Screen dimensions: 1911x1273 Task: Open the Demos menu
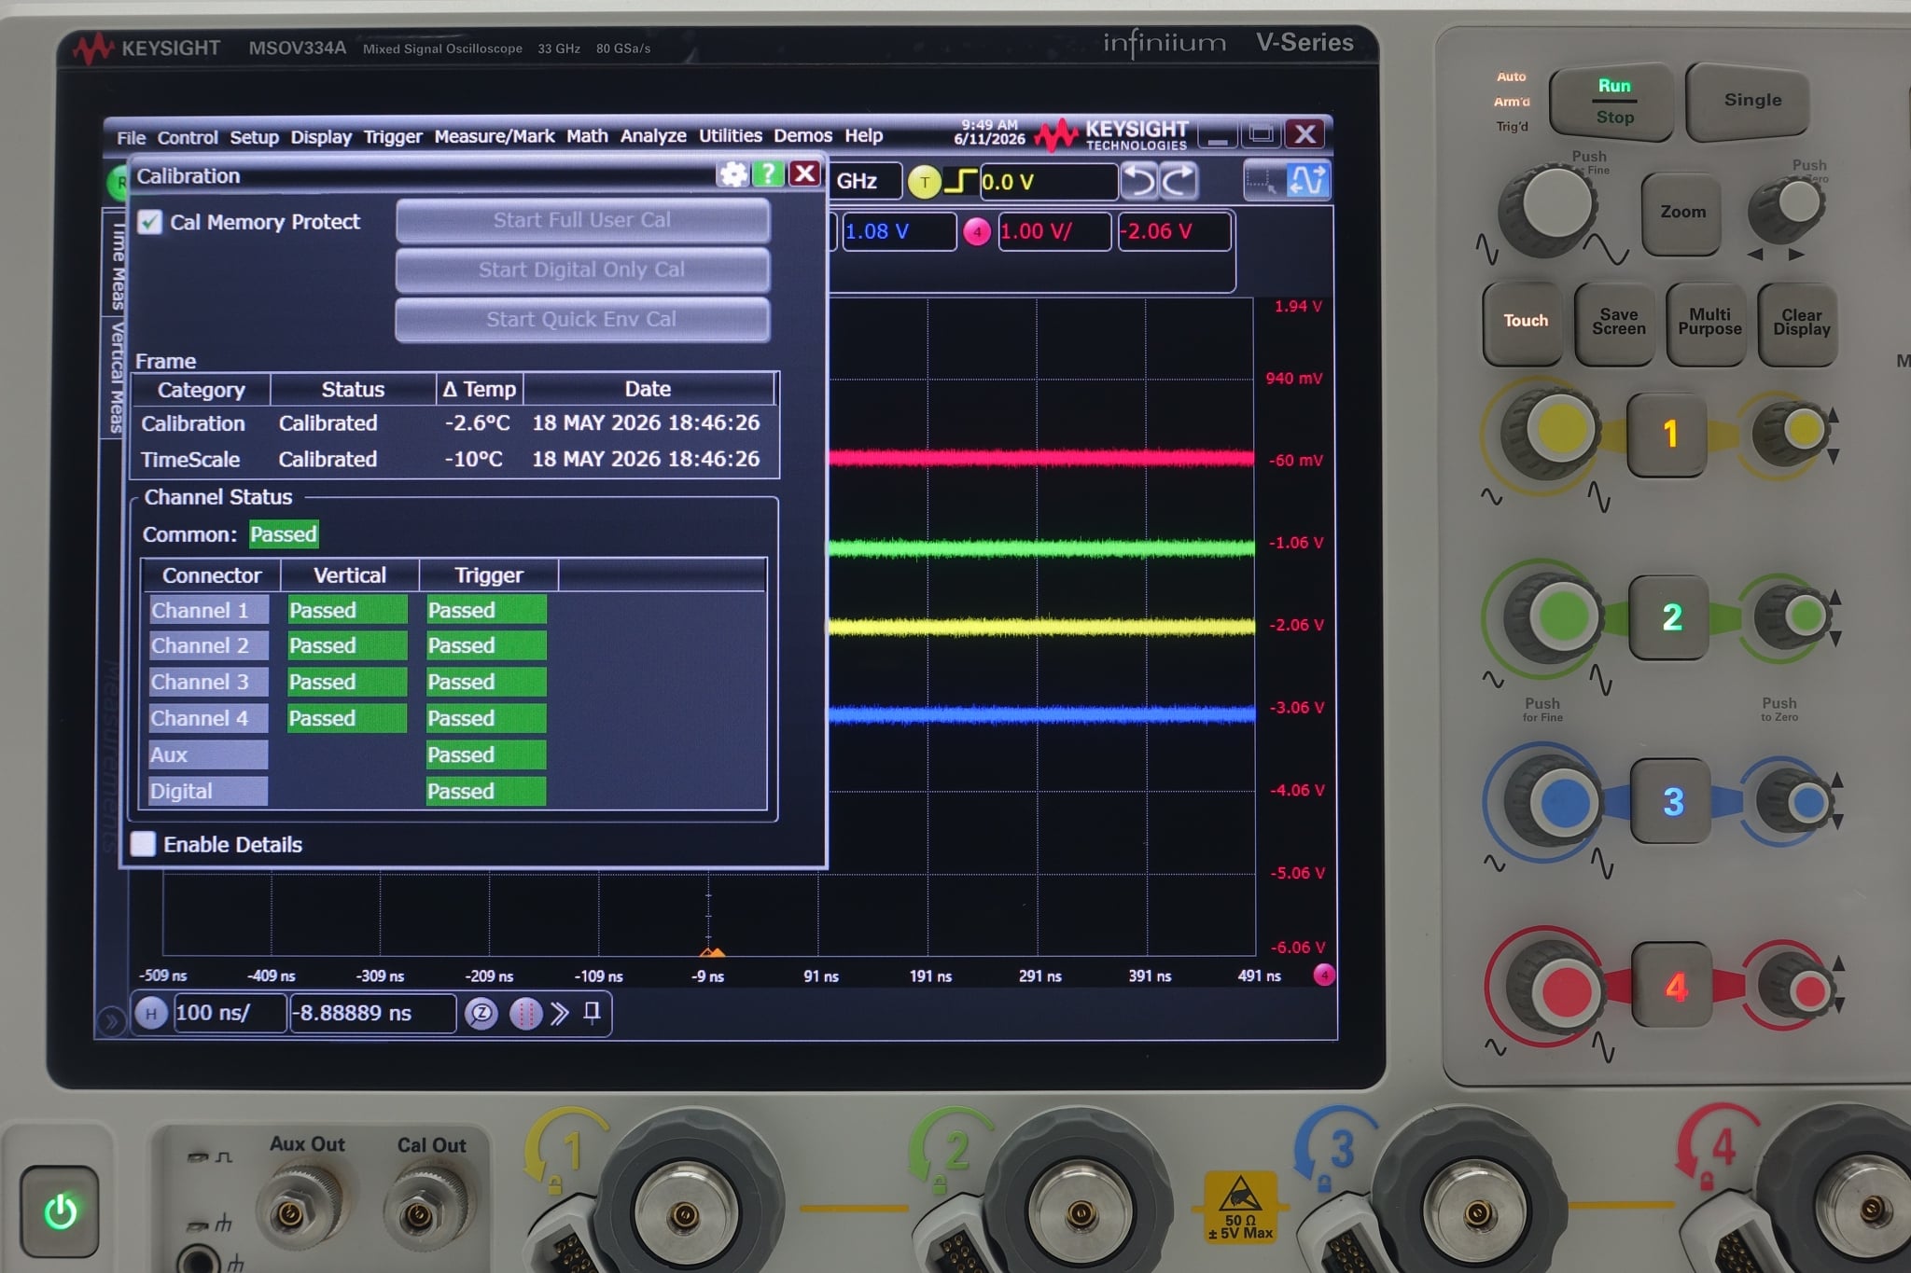point(802,135)
